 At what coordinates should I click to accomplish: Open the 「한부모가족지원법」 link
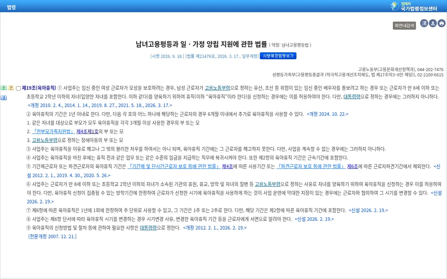tap(53, 131)
